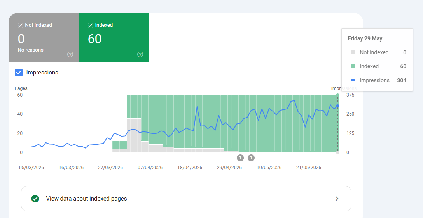Click the chevron arrow on indexed pages row
The image size is (423, 218).
(337, 199)
